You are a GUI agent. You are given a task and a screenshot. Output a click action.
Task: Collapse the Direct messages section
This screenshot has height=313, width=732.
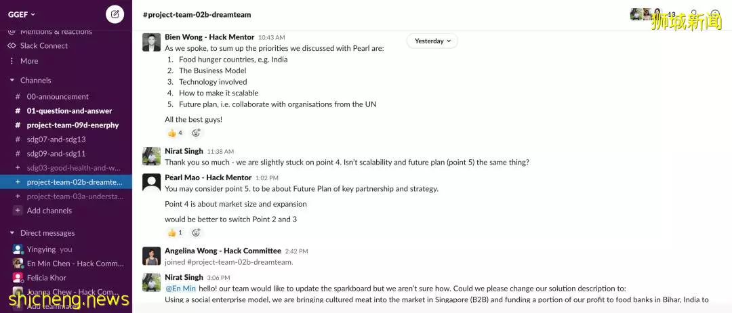pos(13,233)
